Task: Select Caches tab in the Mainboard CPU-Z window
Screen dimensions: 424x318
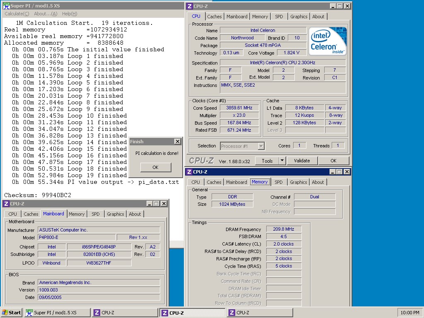Action: click(x=31, y=214)
